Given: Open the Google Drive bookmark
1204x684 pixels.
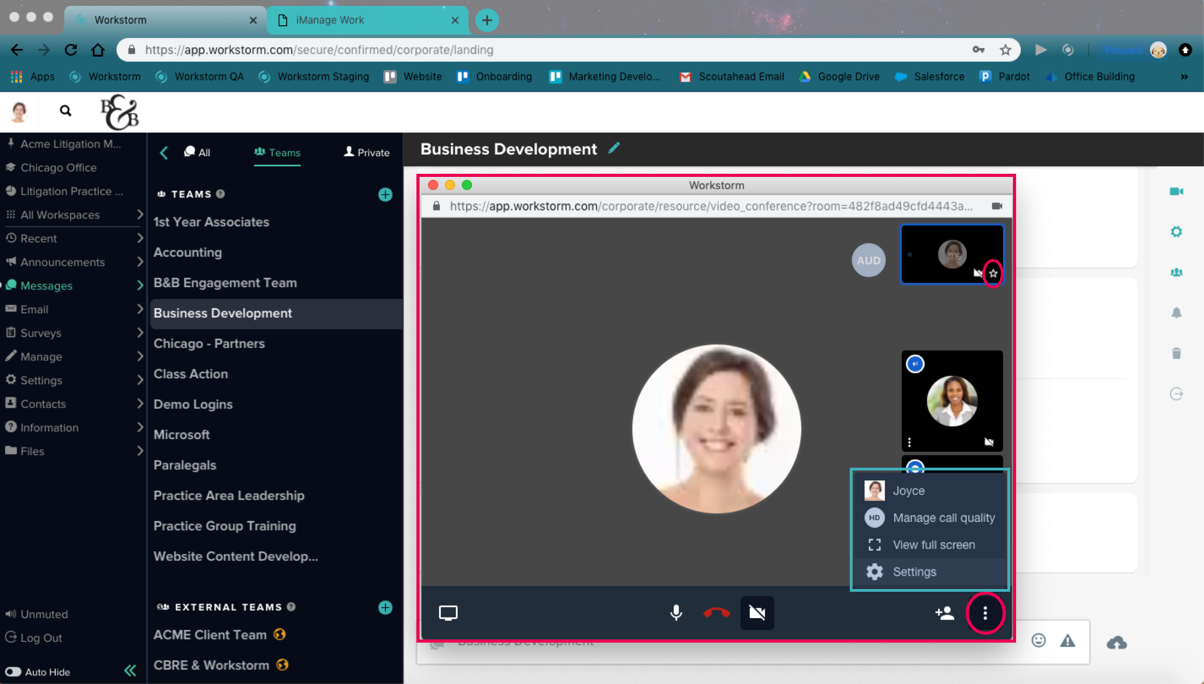Looking at the screenshot, I should (x=839, y=76).
